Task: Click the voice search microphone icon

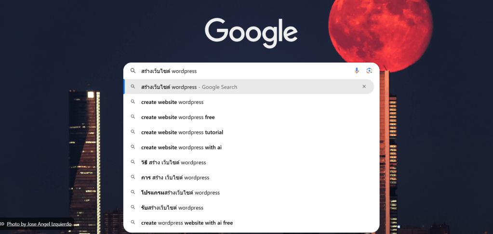Action: [357, 71]
